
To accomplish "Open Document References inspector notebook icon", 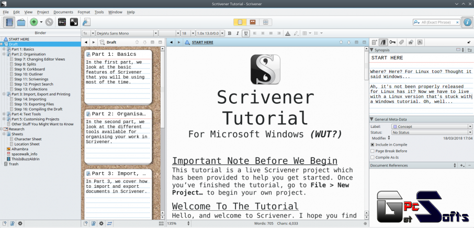I will [x=383, y=42].
